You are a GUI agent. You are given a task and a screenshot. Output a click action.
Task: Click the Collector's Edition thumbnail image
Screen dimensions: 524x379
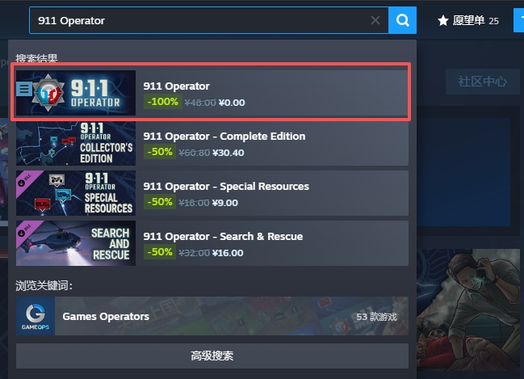76,143
